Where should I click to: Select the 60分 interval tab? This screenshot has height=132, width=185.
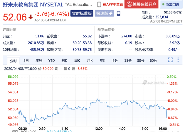pyautogui.click(x=153, y=61)
